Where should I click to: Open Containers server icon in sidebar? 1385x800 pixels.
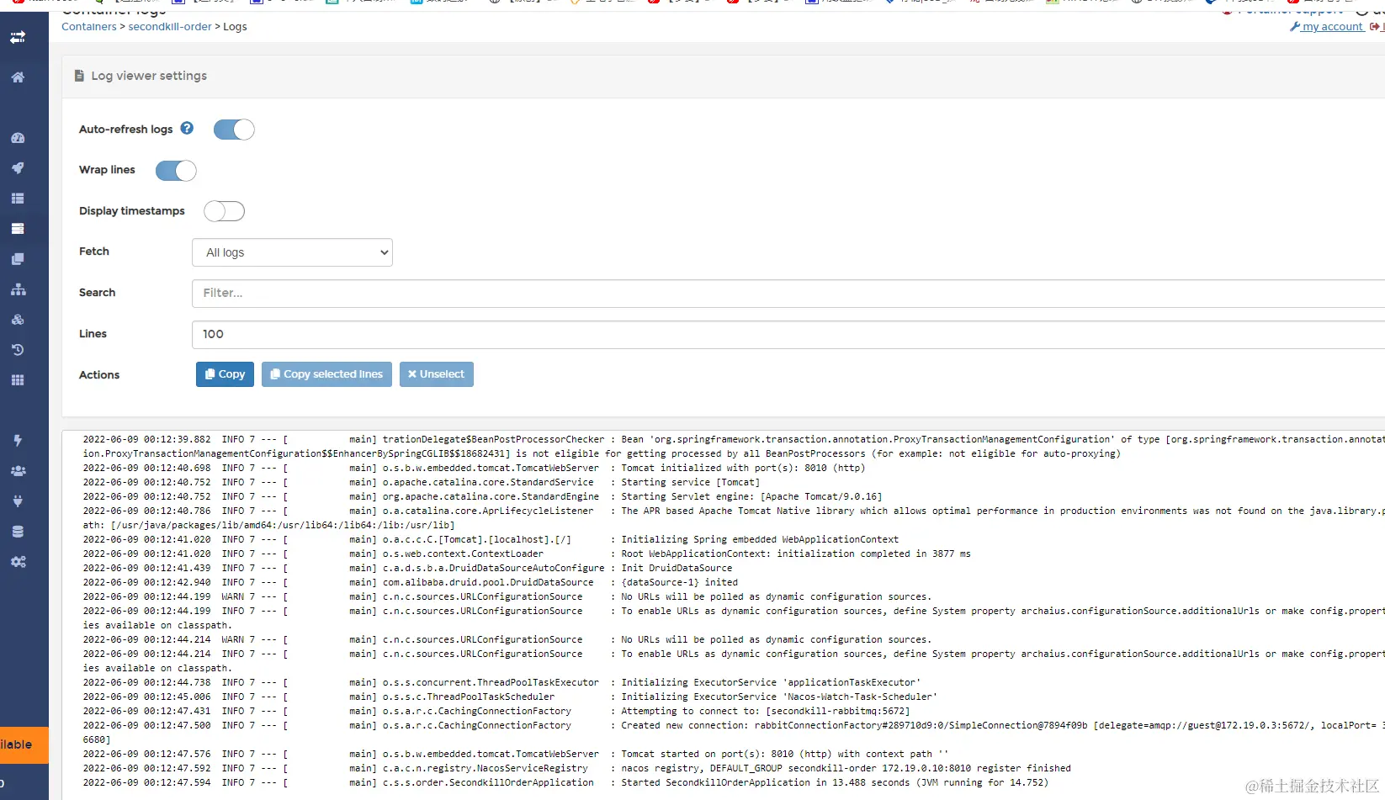pos(18,229)
